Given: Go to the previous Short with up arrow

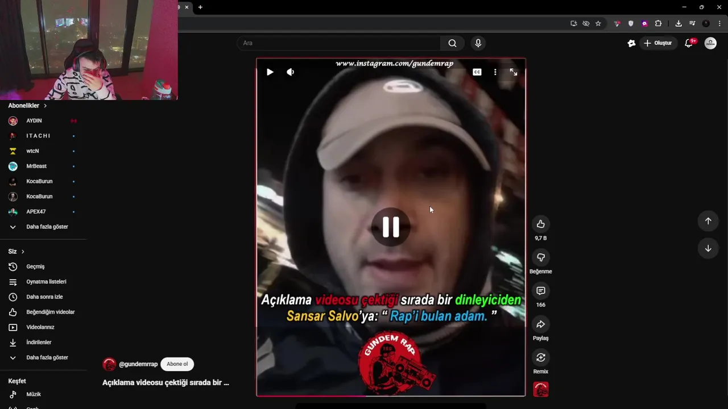Looking at the screenshot, I should 708,221.
